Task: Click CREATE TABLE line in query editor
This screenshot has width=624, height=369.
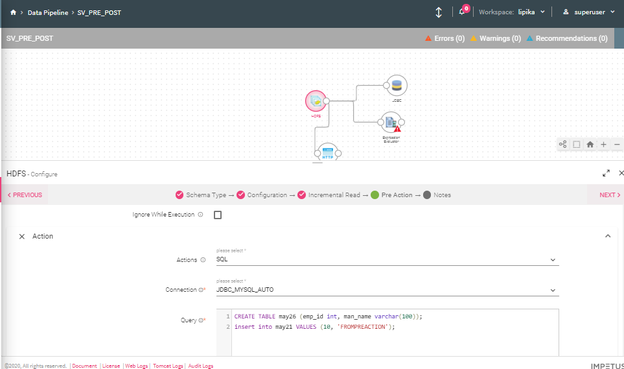Action: (x=328, y=316)
